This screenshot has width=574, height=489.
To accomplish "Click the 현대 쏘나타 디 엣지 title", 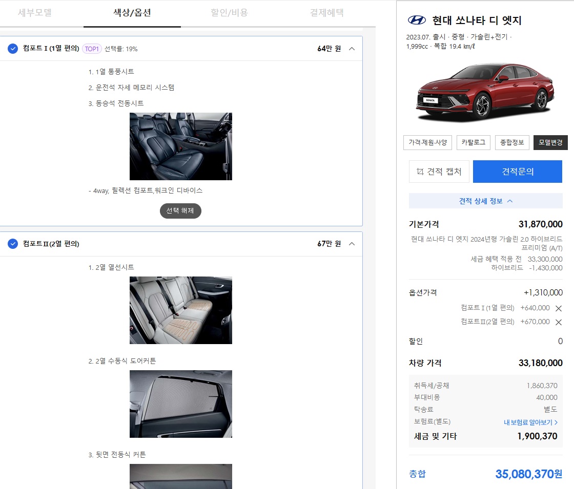I will pyautogui.click(x=477, y=20).
